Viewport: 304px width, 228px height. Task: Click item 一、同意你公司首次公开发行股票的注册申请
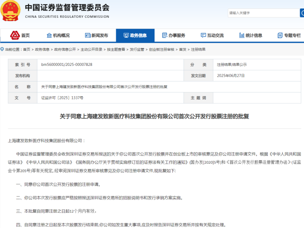(x=58, y=185)
